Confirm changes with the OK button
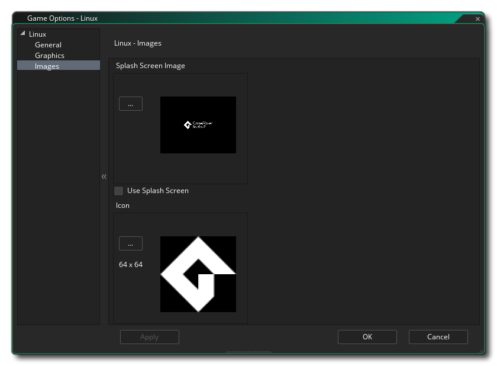This screenshot has height=366, width=497. click(367, 336)
